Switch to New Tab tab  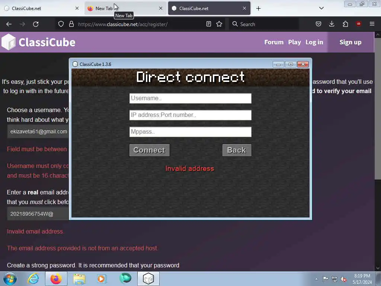(x=125, y=8)
